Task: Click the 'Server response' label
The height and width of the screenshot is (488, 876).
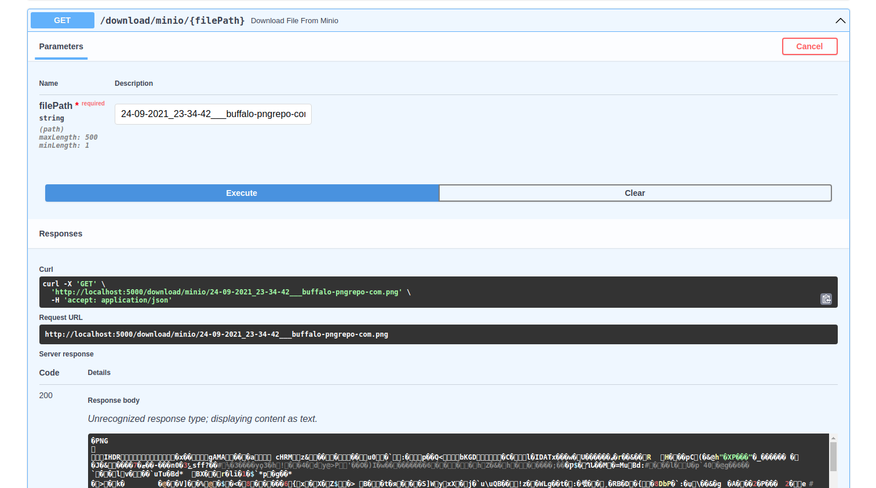Action: coord(66,354)
